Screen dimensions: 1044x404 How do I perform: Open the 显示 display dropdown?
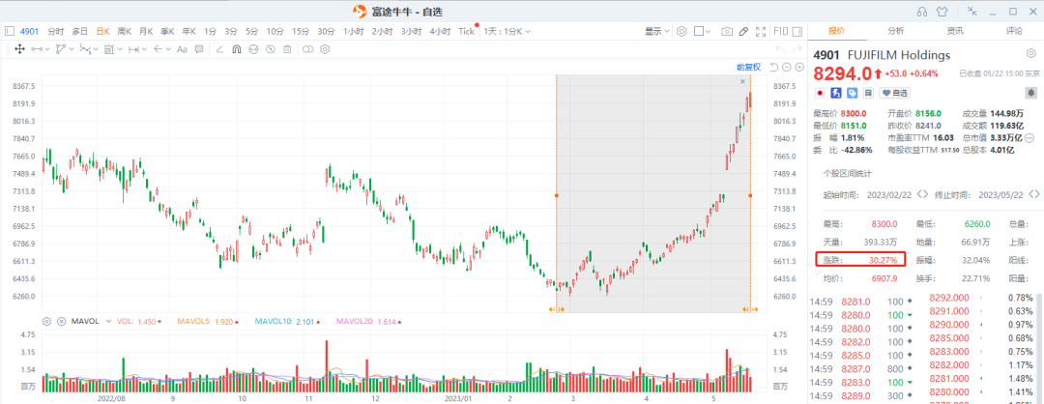click(657, 31)
